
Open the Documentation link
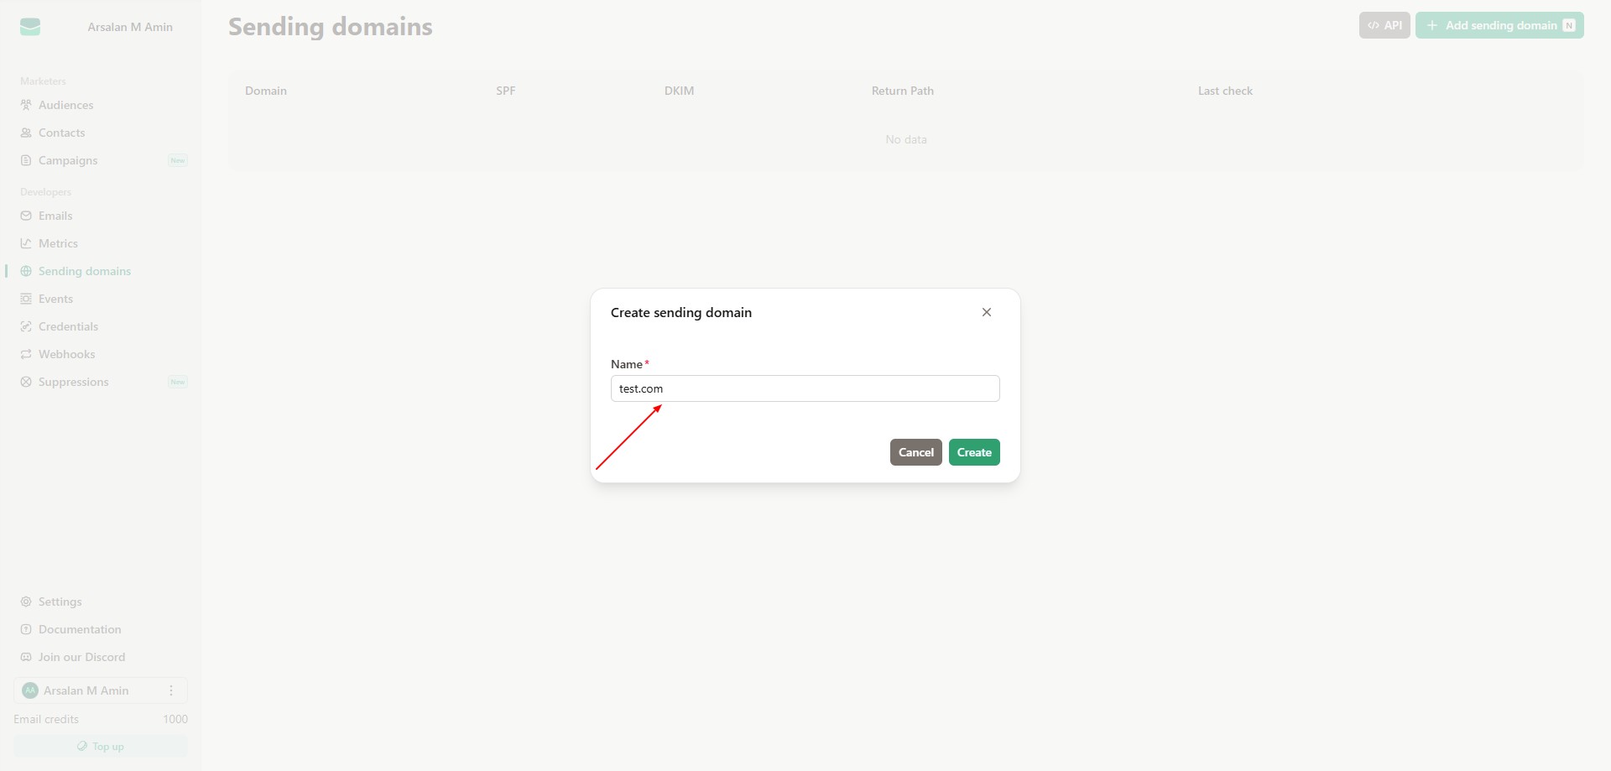[80, 629]
